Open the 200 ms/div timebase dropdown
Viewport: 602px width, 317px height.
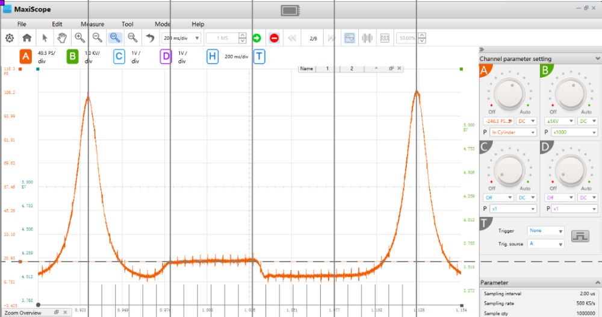point(182,38)
